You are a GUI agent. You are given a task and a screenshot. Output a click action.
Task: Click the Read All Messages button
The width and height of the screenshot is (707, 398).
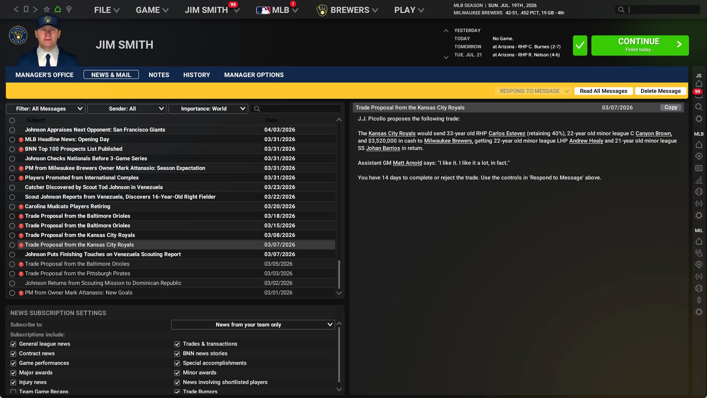[603, 91]
